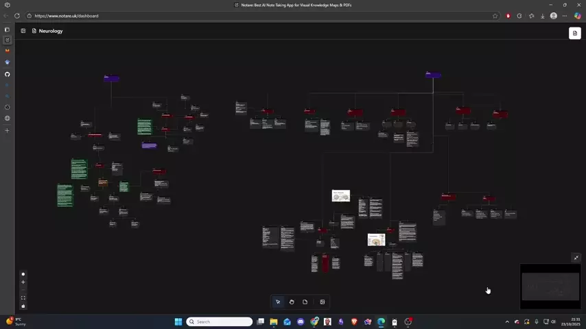Add a new note card from toolbar
The height and width of the screenshot is (329, 586).
click(305, 302)
